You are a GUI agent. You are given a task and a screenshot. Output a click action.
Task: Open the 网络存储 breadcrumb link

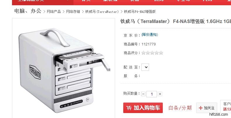(x=73, y=12)
